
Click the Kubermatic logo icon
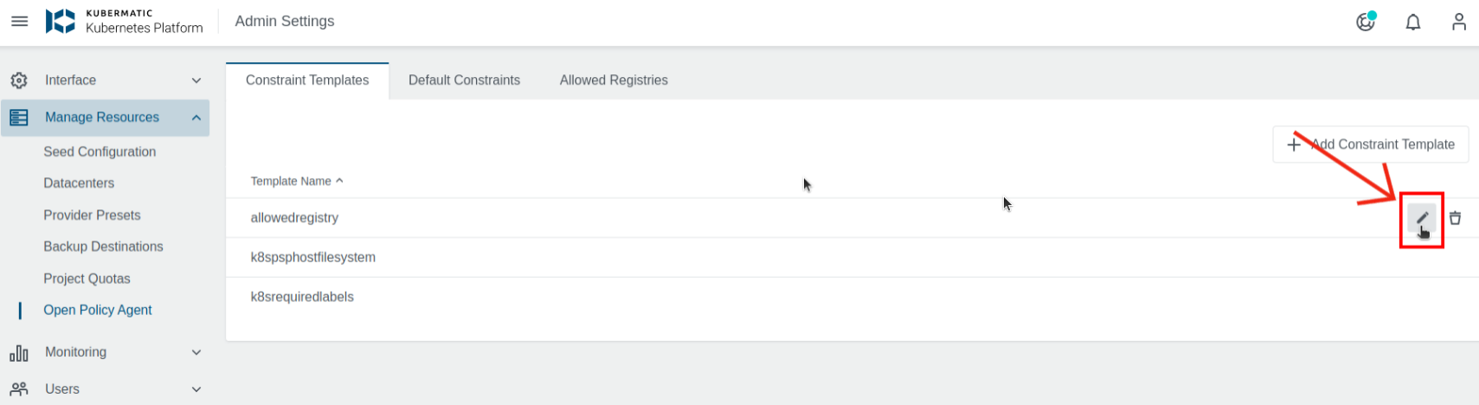pyautogui.click(x=61, y=21)
